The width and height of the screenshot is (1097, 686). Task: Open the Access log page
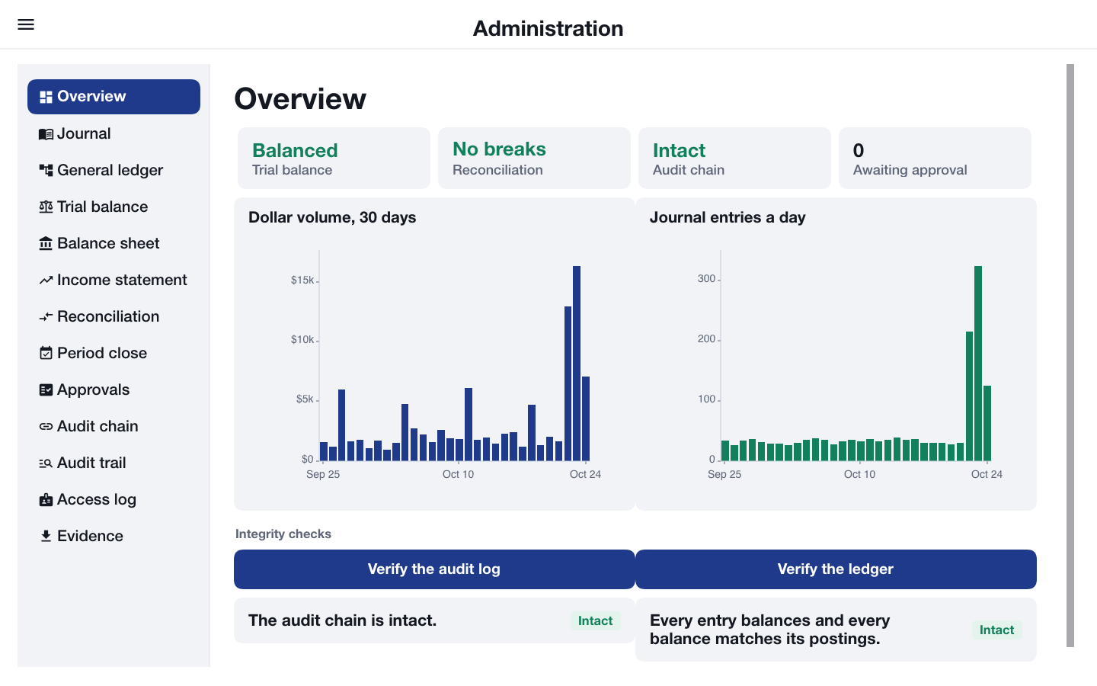click(x=114, y=499)
